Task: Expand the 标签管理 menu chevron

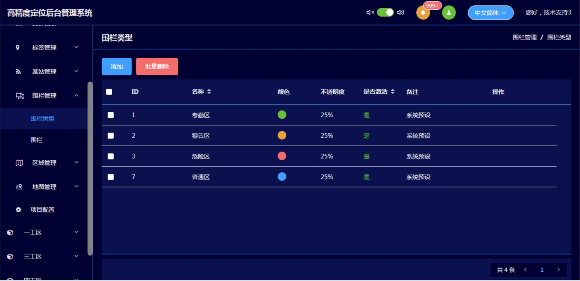Action: [x=77, y=47]
